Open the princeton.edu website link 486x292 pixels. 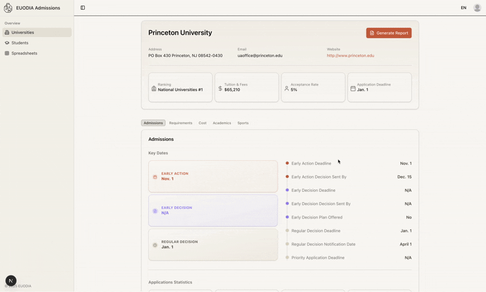tap(351, 56)
